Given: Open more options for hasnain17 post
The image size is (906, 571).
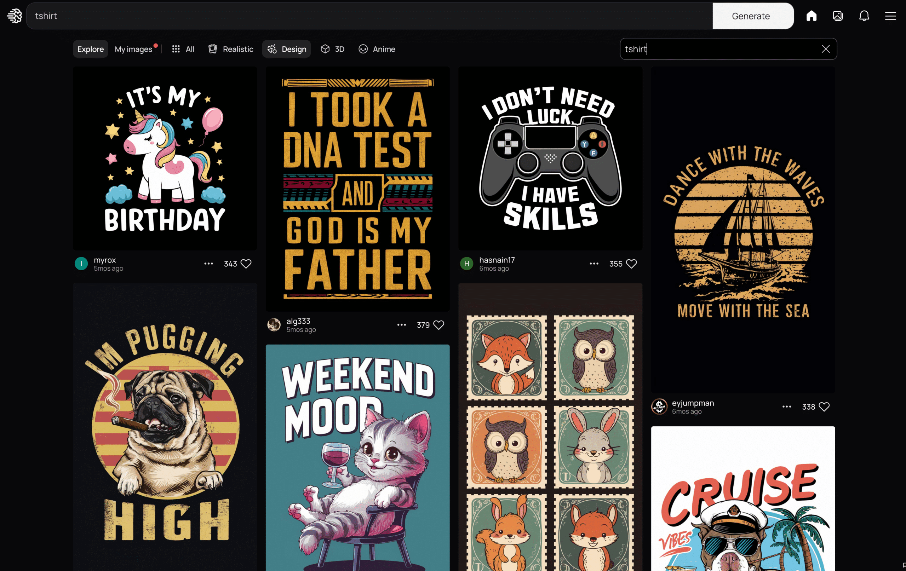Looking at the screenshot, I should tap(594, 264).
